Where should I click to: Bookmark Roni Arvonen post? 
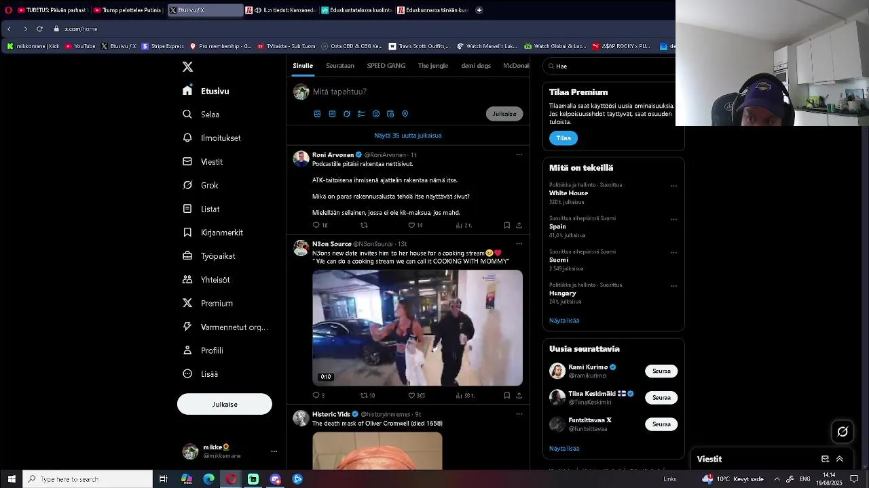tap(507, 225)
